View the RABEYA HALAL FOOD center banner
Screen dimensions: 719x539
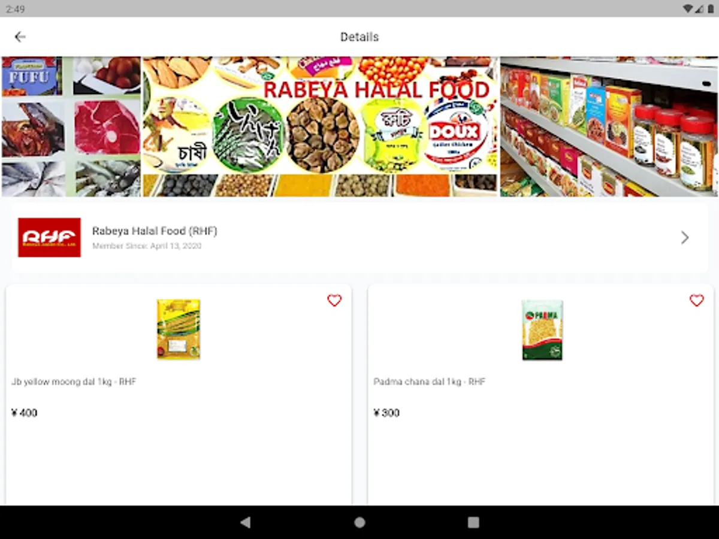(320, 126)
